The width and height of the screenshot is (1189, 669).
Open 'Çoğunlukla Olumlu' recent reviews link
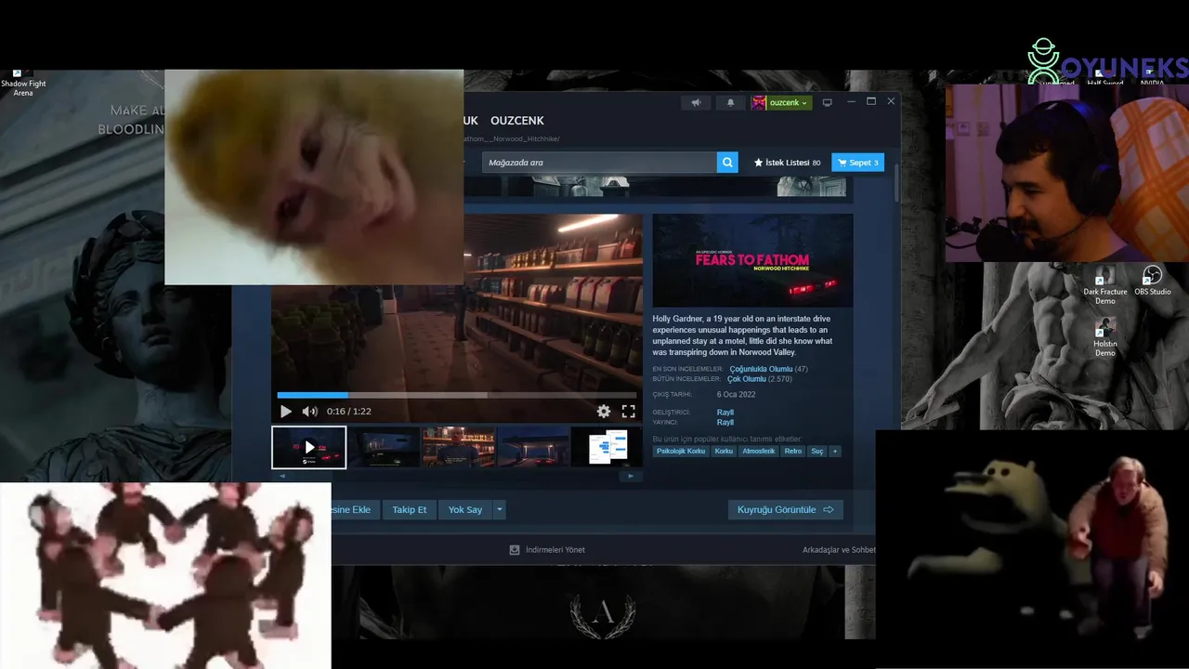tap(761, 369)
